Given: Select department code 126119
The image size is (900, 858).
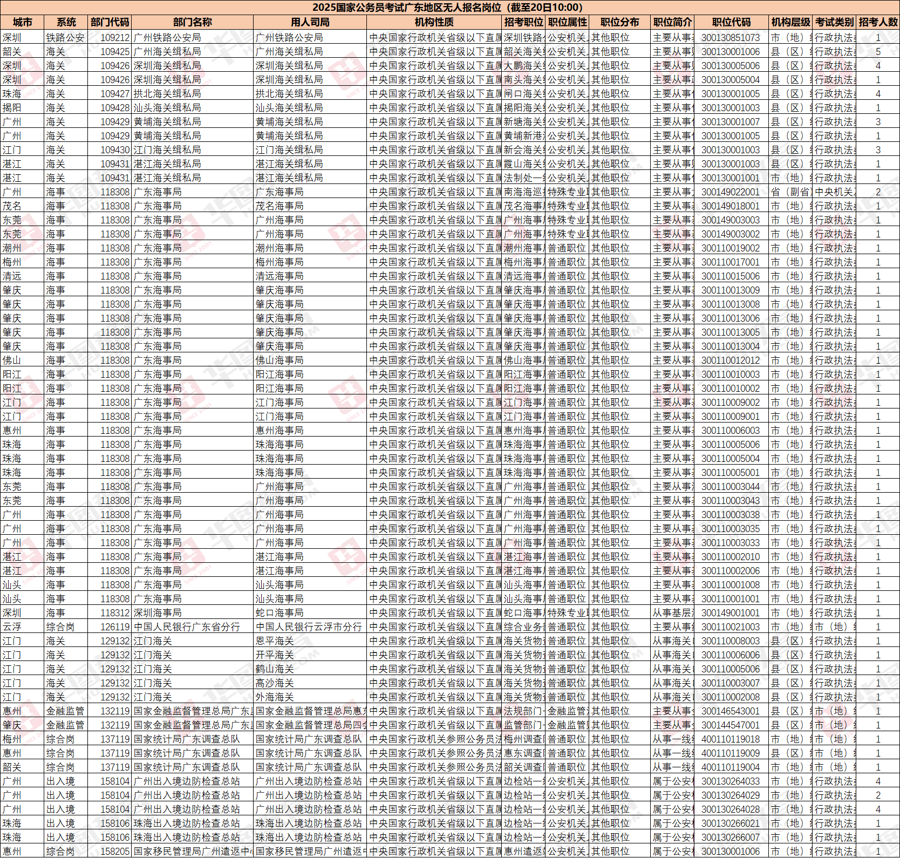Looking at the screenshot, I should (115, 627).
